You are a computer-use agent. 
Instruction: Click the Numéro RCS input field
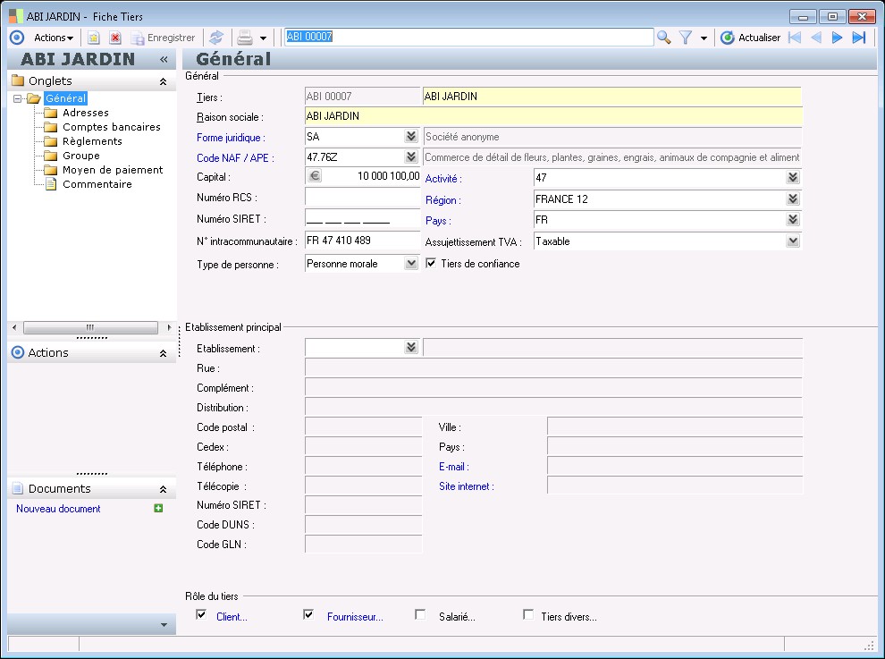point(362,197)
